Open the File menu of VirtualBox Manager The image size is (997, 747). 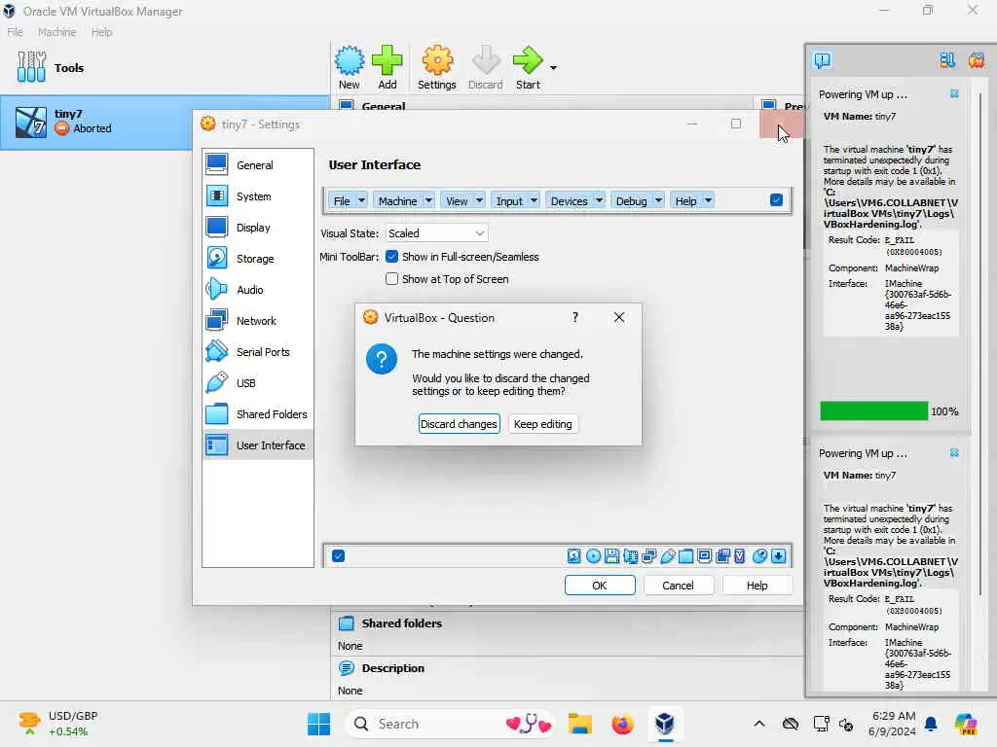pos(15,32)
